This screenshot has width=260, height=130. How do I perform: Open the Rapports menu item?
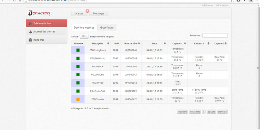click(x=46, y=40)
